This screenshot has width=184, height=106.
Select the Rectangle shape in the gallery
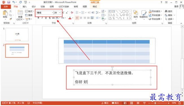[124, 12]
